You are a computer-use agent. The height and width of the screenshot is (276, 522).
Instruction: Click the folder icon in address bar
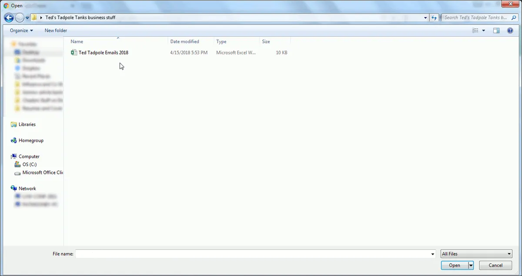coord(34,18)
